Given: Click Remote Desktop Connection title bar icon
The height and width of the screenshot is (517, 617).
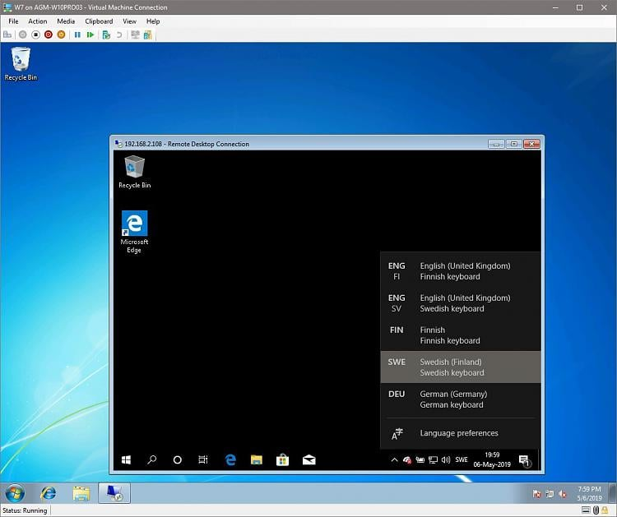Looking at the screenshot, I should [118, 144].
